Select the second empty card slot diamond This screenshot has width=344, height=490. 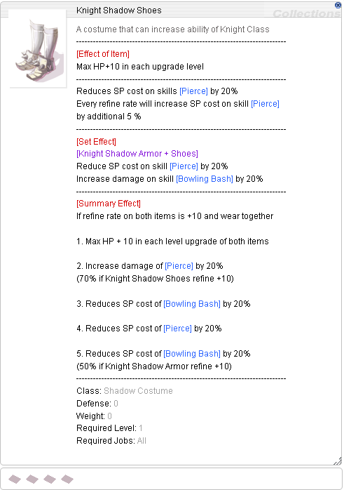tap(32, 479)
